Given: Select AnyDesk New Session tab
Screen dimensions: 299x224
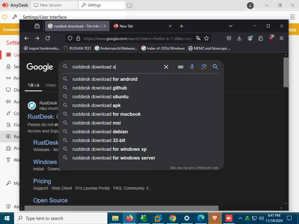Looking at the screenshot, I should click(54, 5).
